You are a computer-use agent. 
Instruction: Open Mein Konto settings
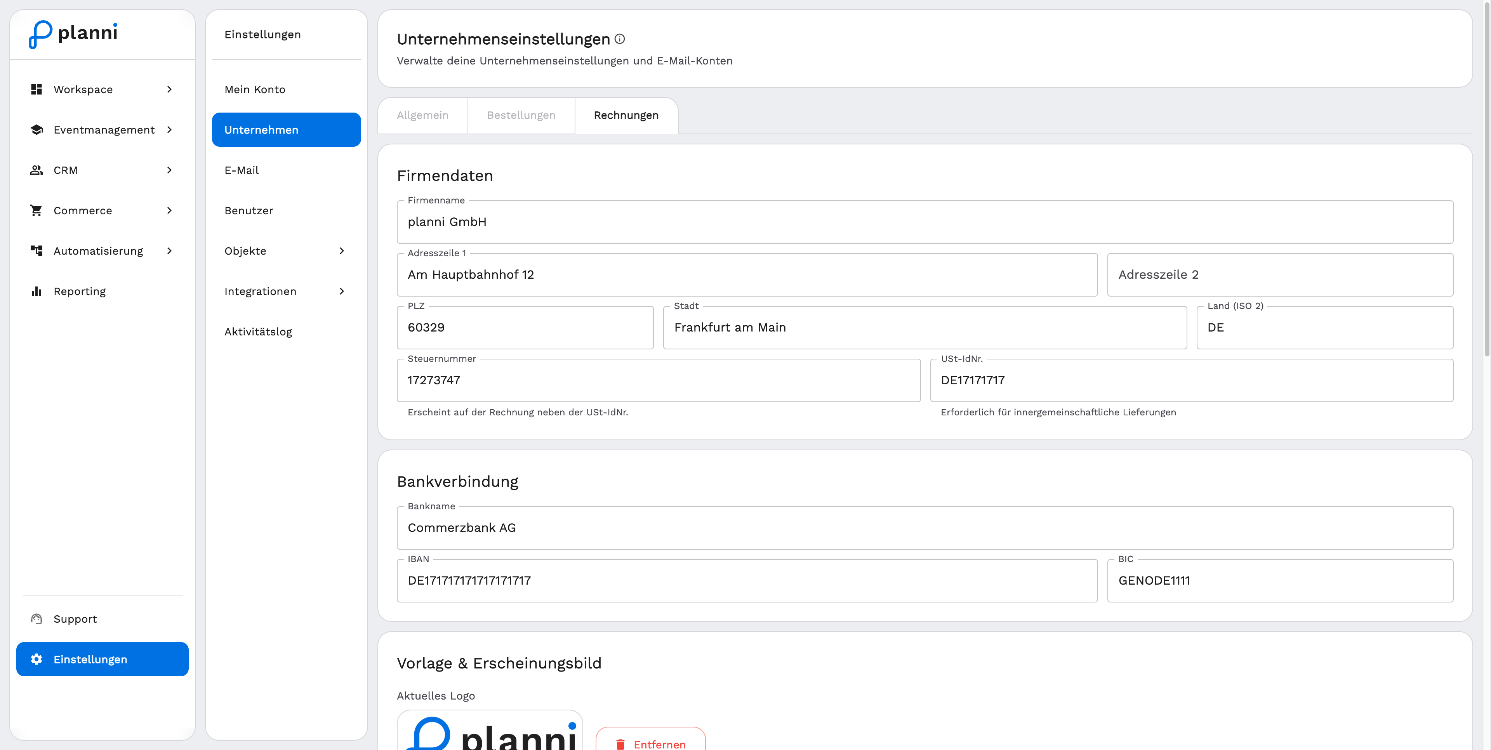286,89
